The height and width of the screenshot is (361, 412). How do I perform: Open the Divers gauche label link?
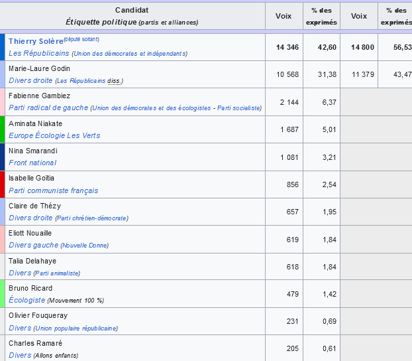33,245
